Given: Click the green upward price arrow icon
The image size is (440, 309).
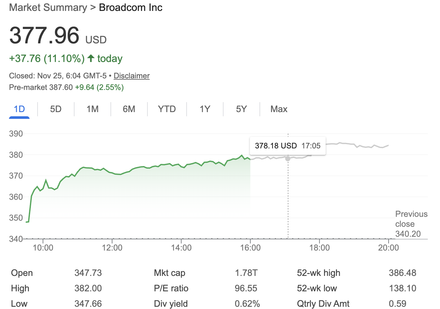Looking at the screenshot, I should [90, 58].
